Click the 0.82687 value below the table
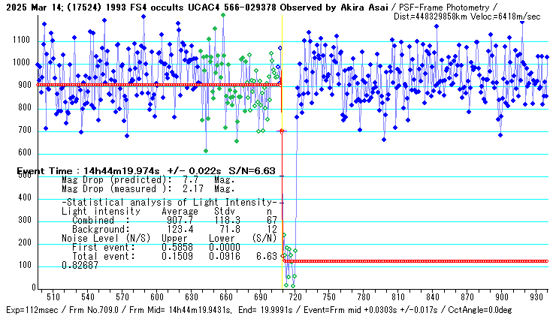Screen dimensions: 556x319 click(81, 265)
